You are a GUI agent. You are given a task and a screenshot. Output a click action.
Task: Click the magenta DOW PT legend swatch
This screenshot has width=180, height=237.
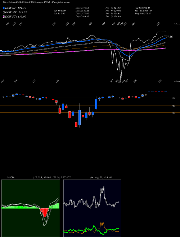[x=4, y=17]
